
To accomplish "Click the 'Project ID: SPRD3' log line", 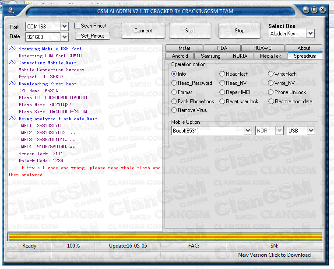I will 41,77.
